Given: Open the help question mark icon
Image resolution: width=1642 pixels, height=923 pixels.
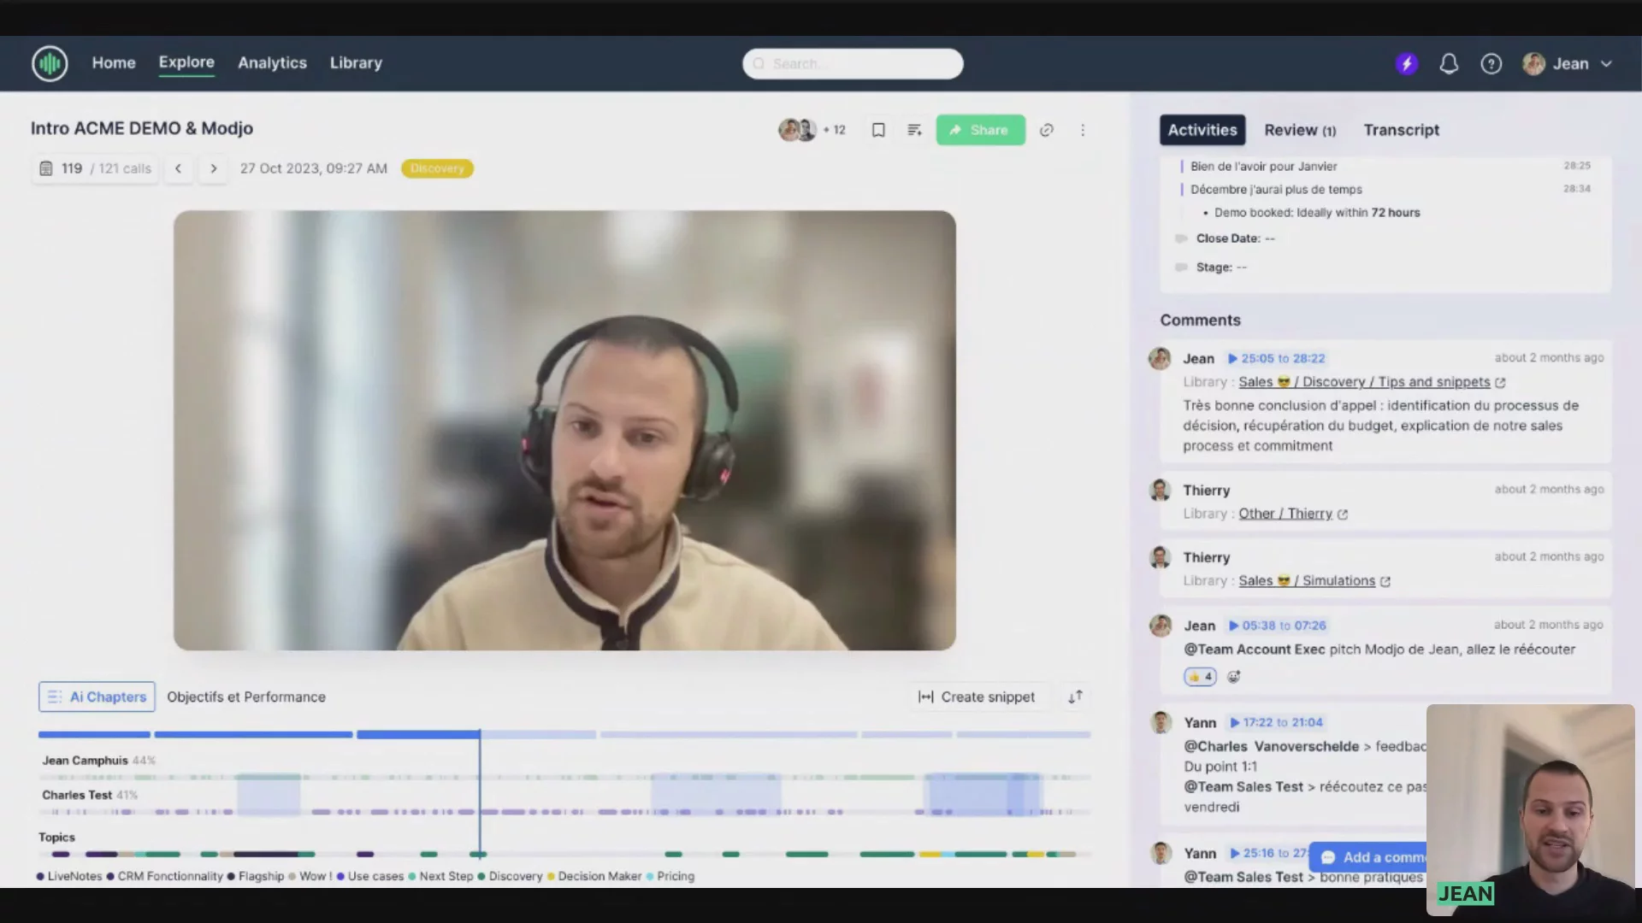Looking at the screenshot, I should 1491,64.
